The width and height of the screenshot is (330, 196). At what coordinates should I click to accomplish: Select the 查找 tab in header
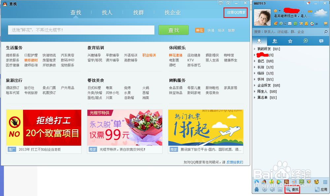[x=76, y=12]
